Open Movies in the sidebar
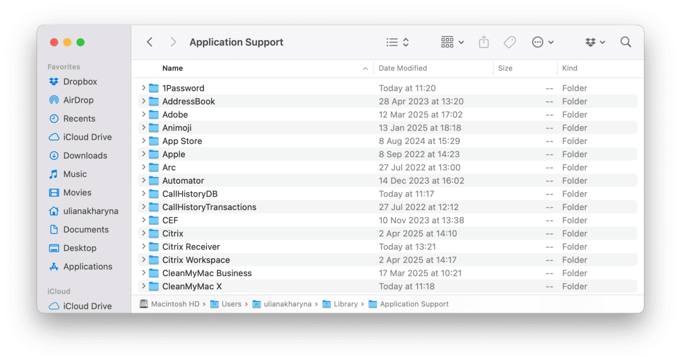The height and width of the screenshot is (362, 681). click(70, 193)
